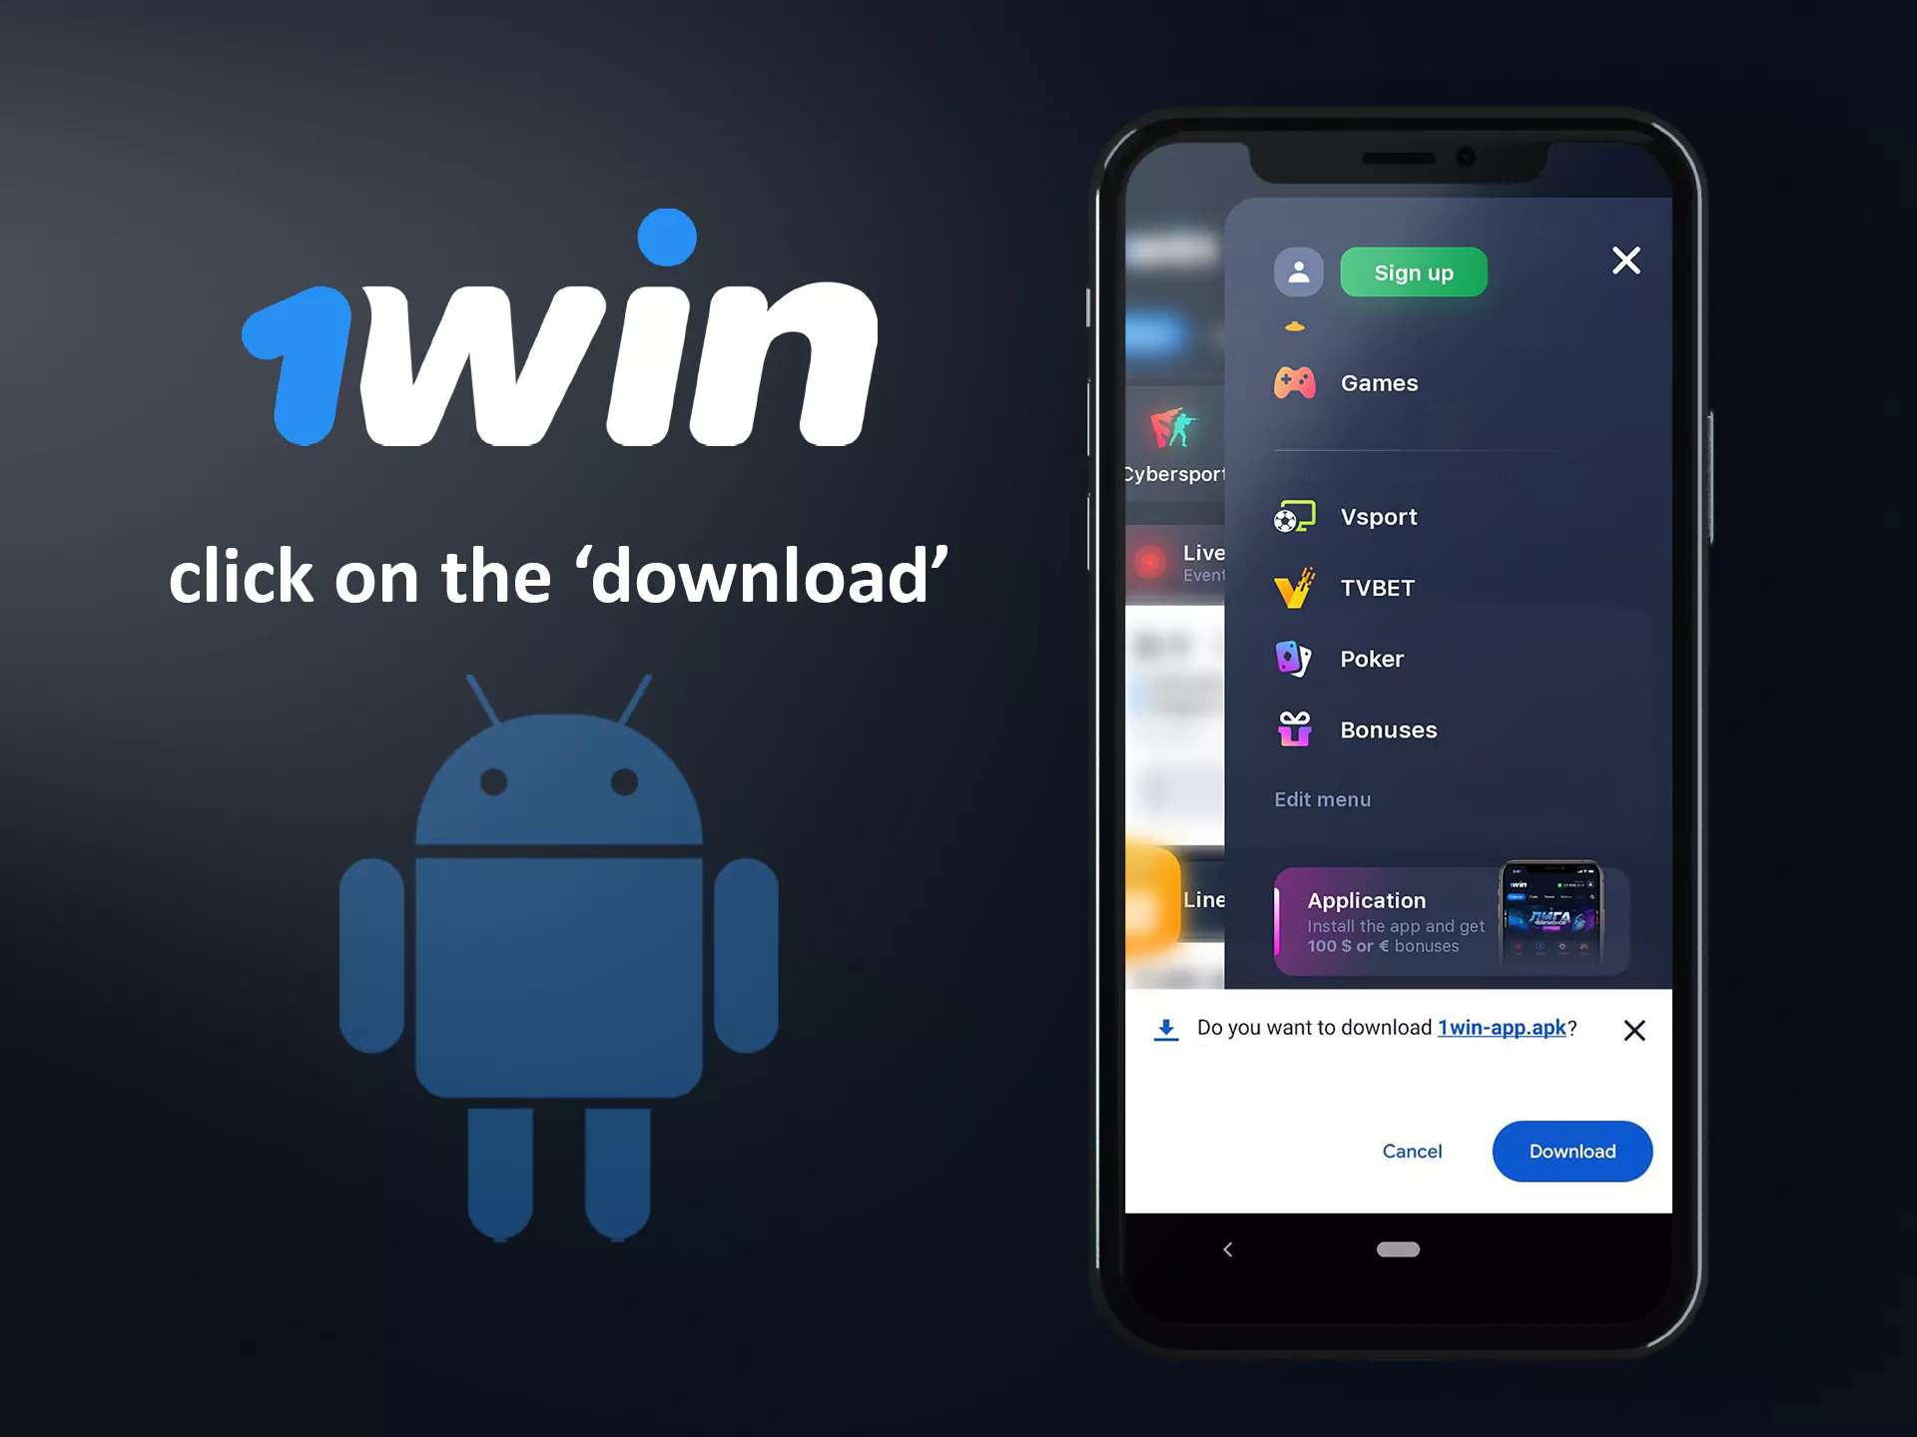
Task: Select the Vsport icon
Action: (x=1294, y=518)
